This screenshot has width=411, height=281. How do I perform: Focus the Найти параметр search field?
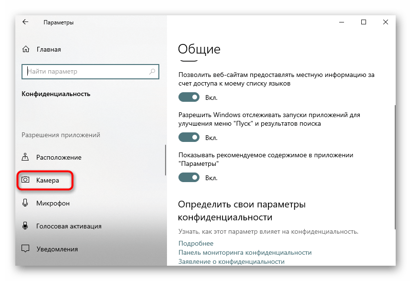90,72
